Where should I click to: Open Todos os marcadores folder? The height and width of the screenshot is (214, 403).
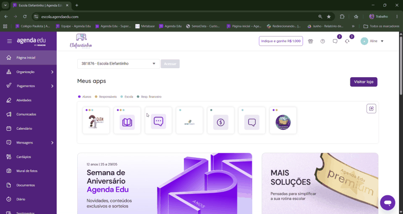(x=382, y=26)
